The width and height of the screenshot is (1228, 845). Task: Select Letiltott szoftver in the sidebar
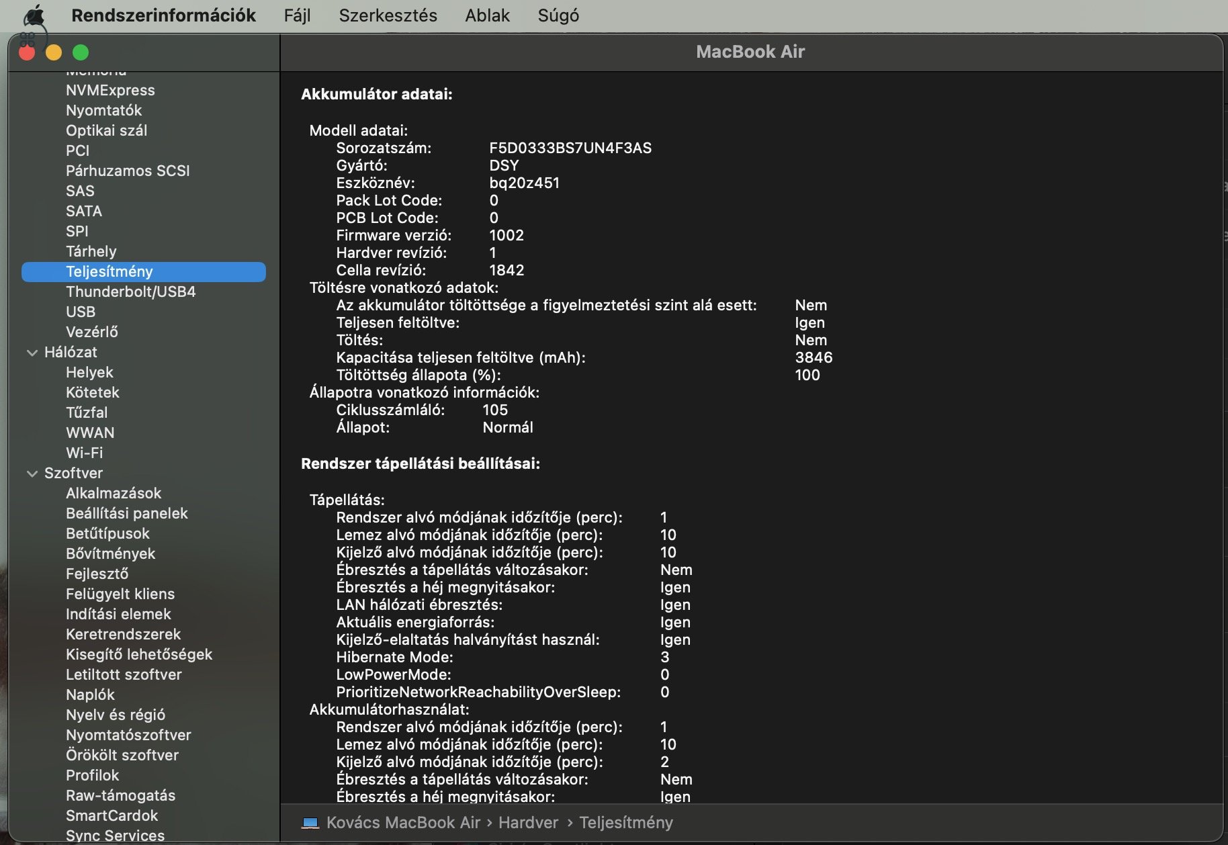(124, 674)
